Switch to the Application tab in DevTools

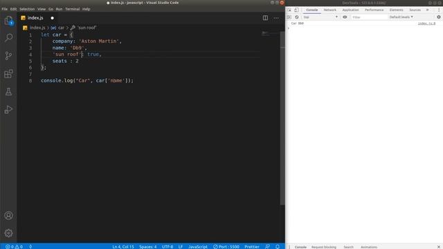pyautogui.click(x=350, y=10)
